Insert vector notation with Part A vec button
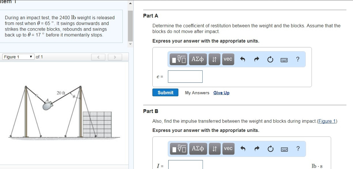 tap(228, 59)
